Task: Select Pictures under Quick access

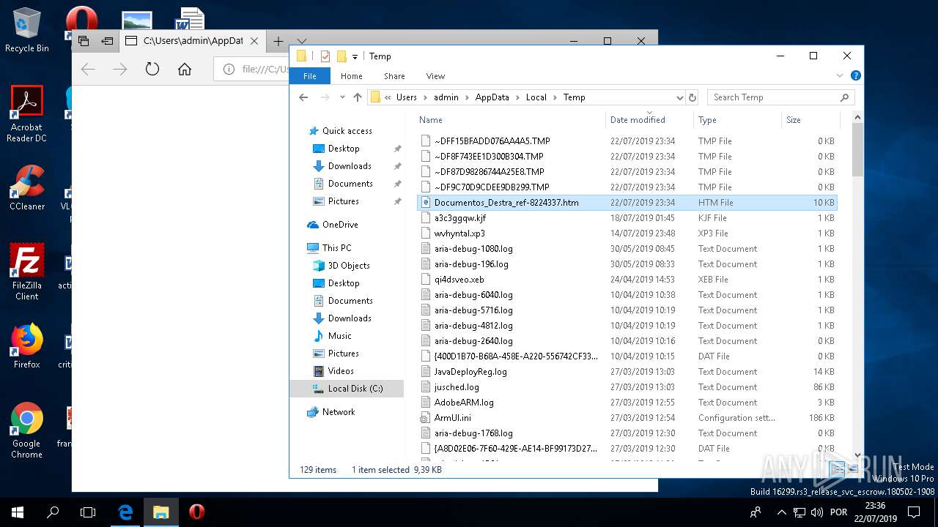Action: point(344,201)
